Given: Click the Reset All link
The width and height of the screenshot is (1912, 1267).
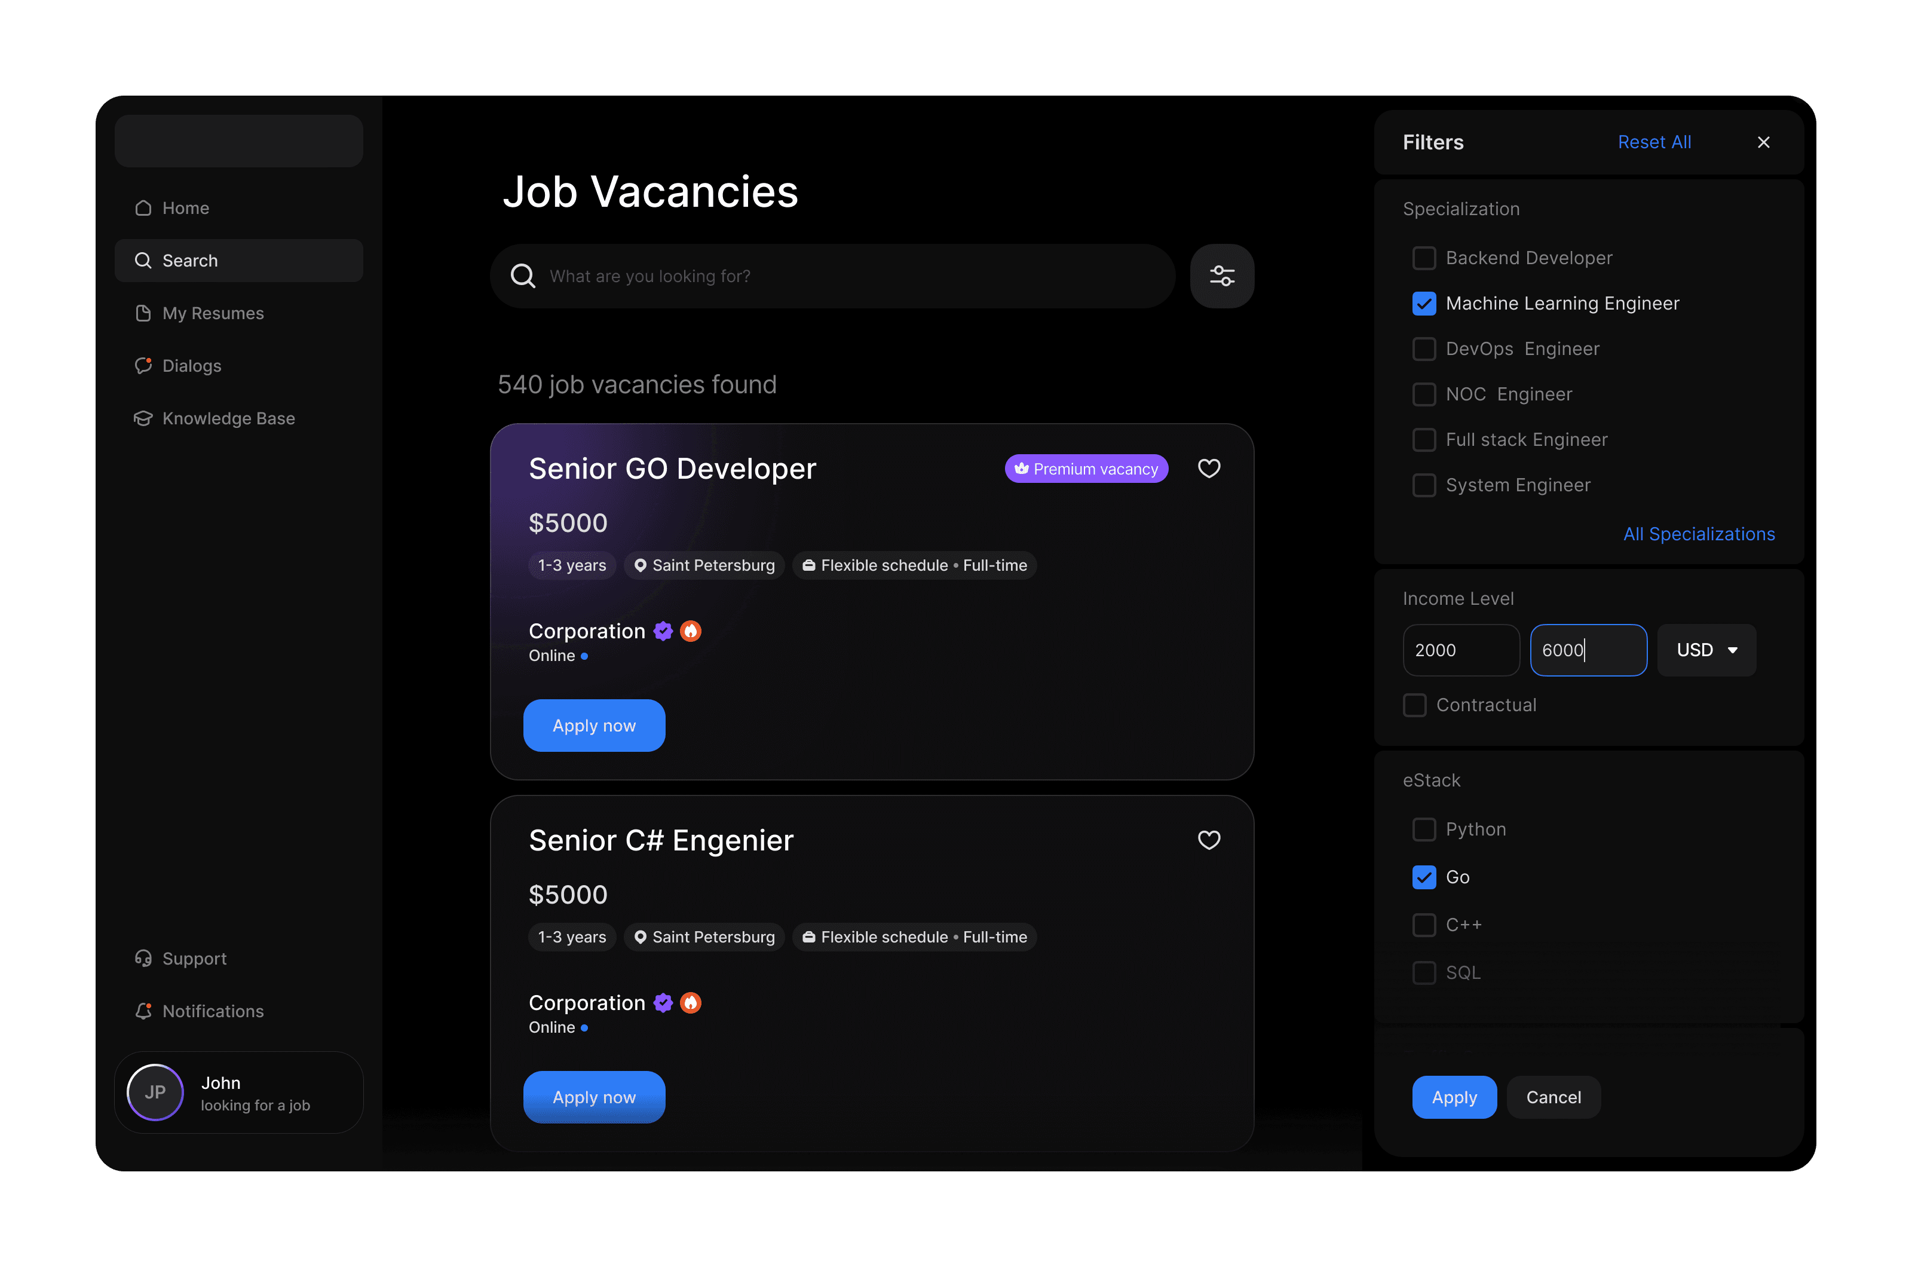Looking at the screenshot, I should tap(1653, 142).
